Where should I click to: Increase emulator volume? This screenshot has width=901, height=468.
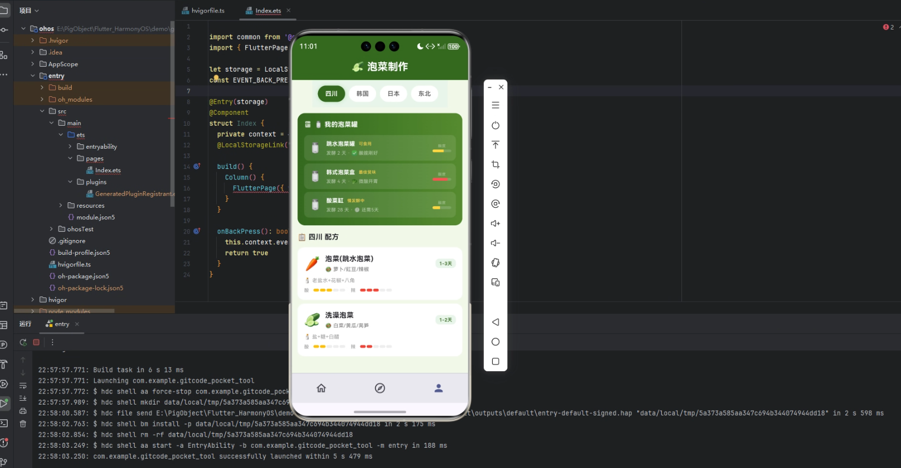pyautogui.click(x=495, y=224)
